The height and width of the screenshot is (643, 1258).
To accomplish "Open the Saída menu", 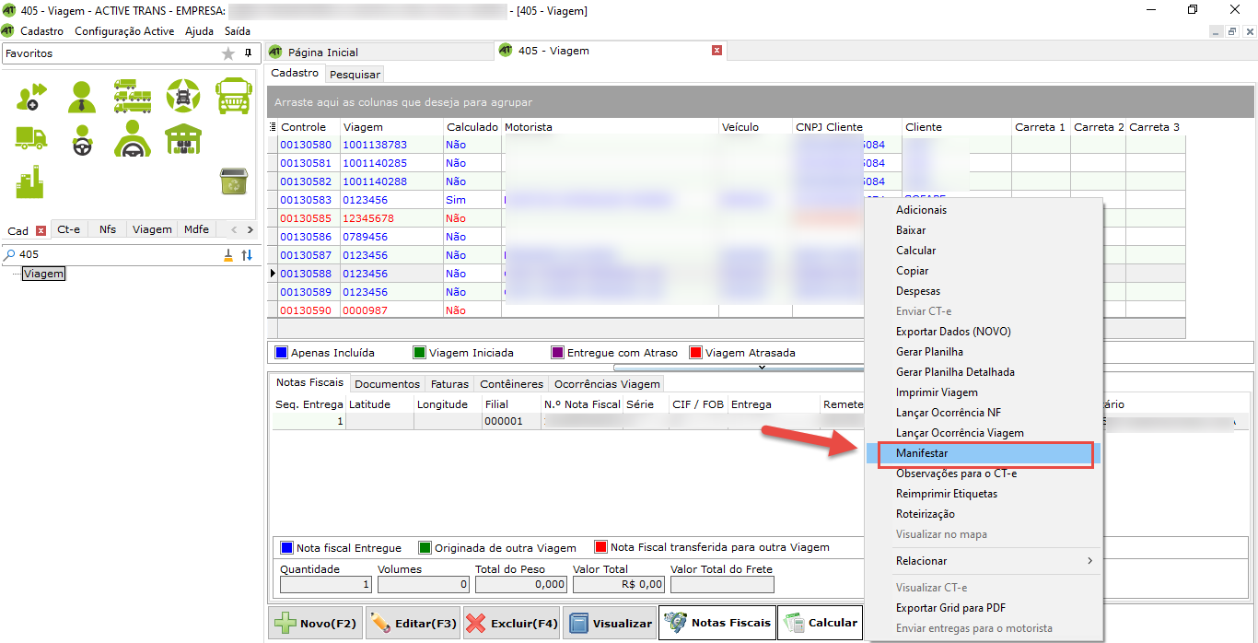I will pos(238,30).
